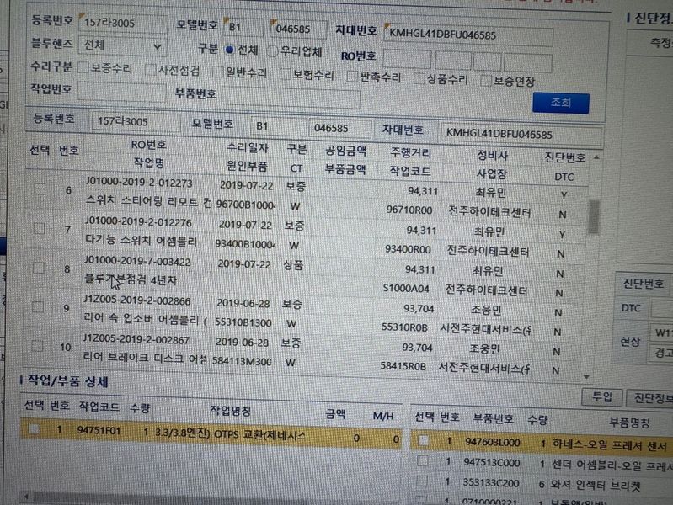Screen dimensions: 673x505
Task: Check the 94751F01 job row checkbox
Action: [33, 428]
